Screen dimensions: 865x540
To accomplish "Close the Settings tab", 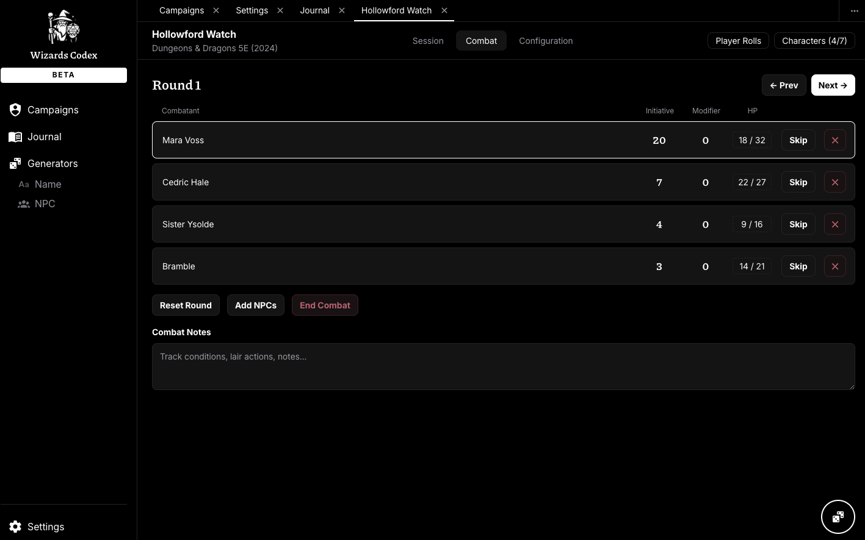I will [280, 10].
